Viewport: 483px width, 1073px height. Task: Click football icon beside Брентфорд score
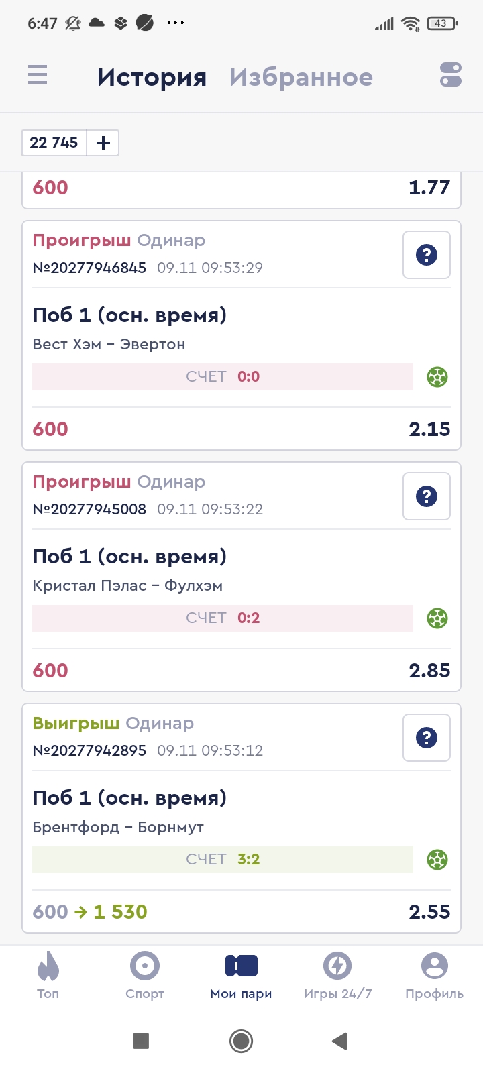[437, 860]
